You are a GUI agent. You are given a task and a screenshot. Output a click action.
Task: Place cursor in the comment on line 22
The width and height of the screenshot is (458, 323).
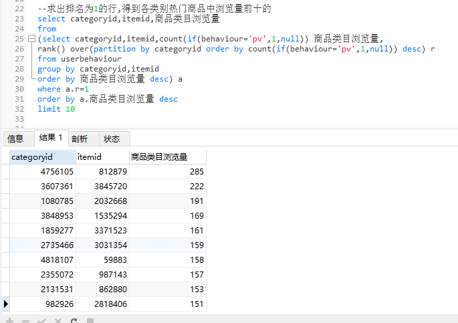(154, 9)
